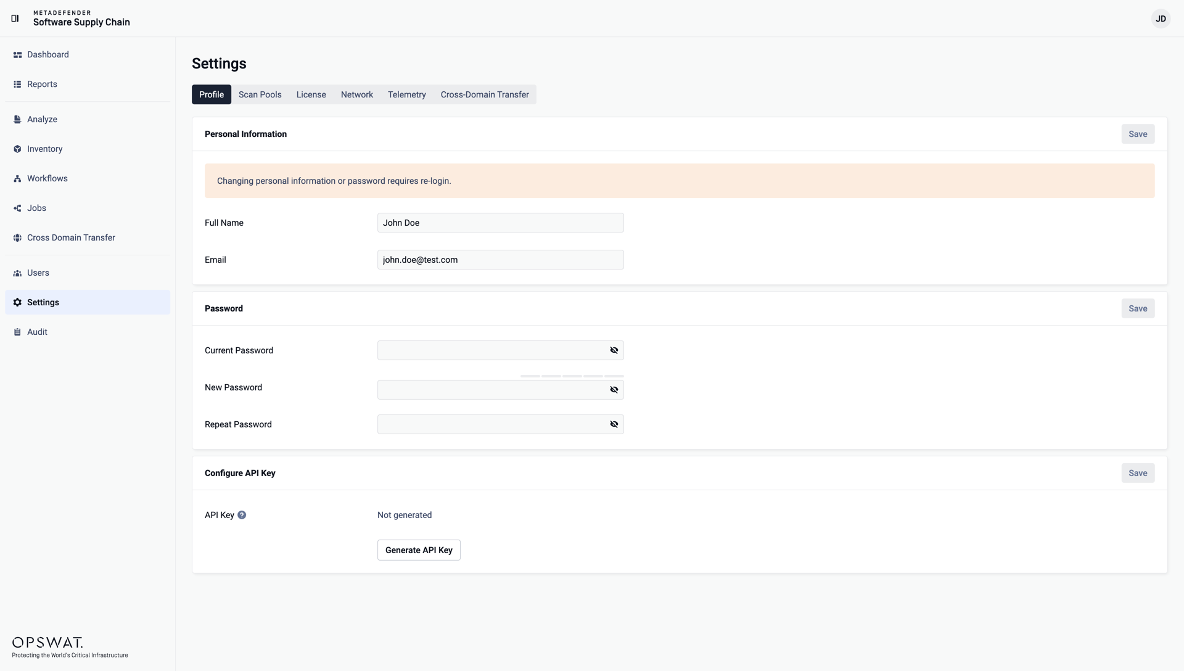Open the License tab
1184x671 pixels.
click(x=311, y=94)
